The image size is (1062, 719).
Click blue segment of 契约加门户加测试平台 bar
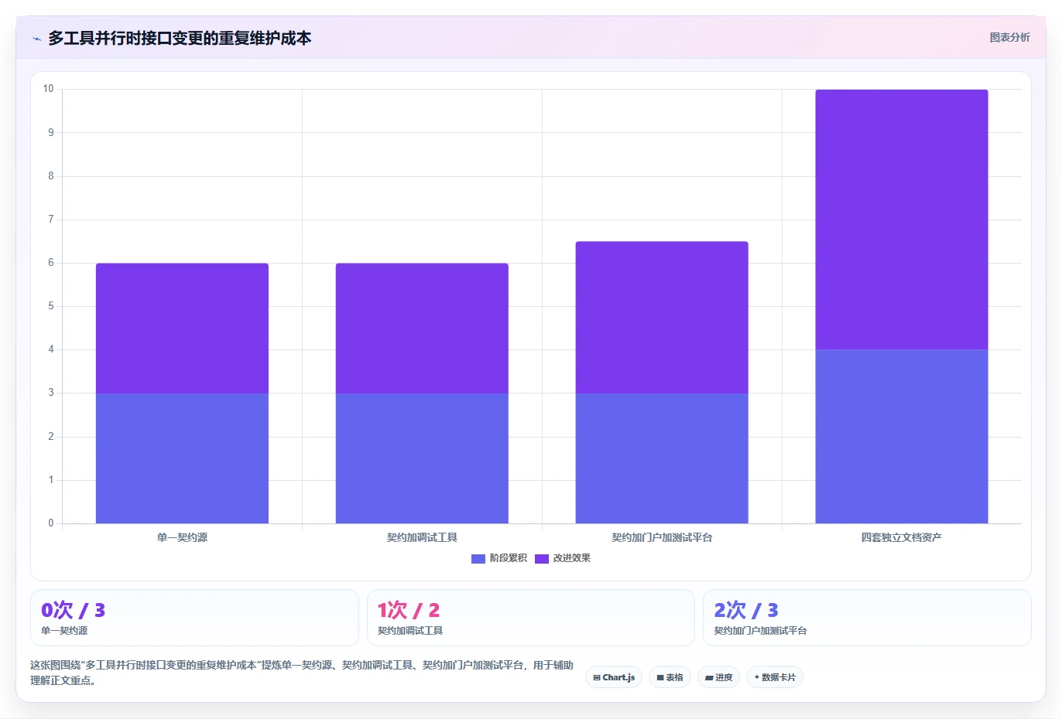(662, 458)
